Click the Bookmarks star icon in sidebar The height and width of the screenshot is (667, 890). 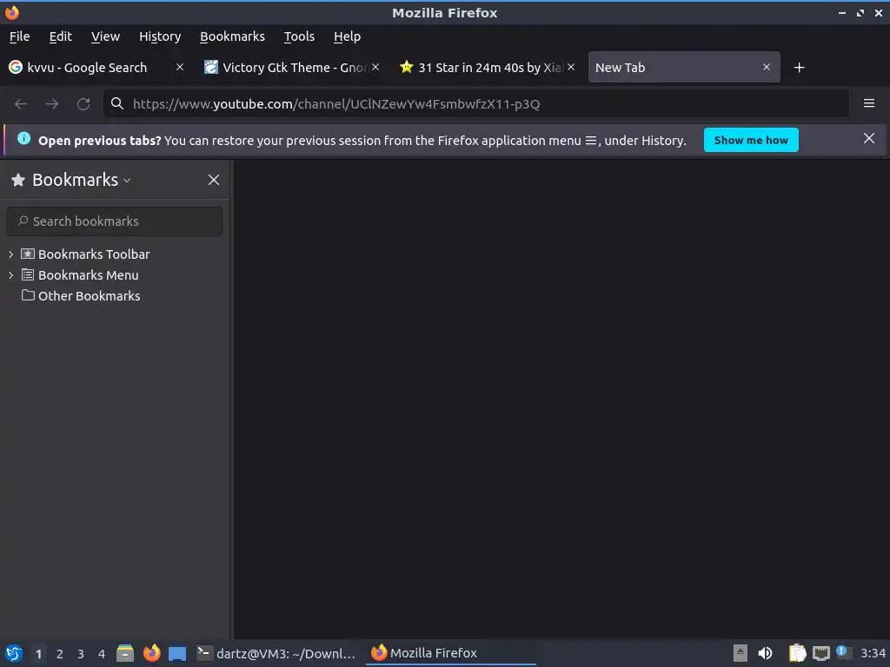click(x=18, y=180)
